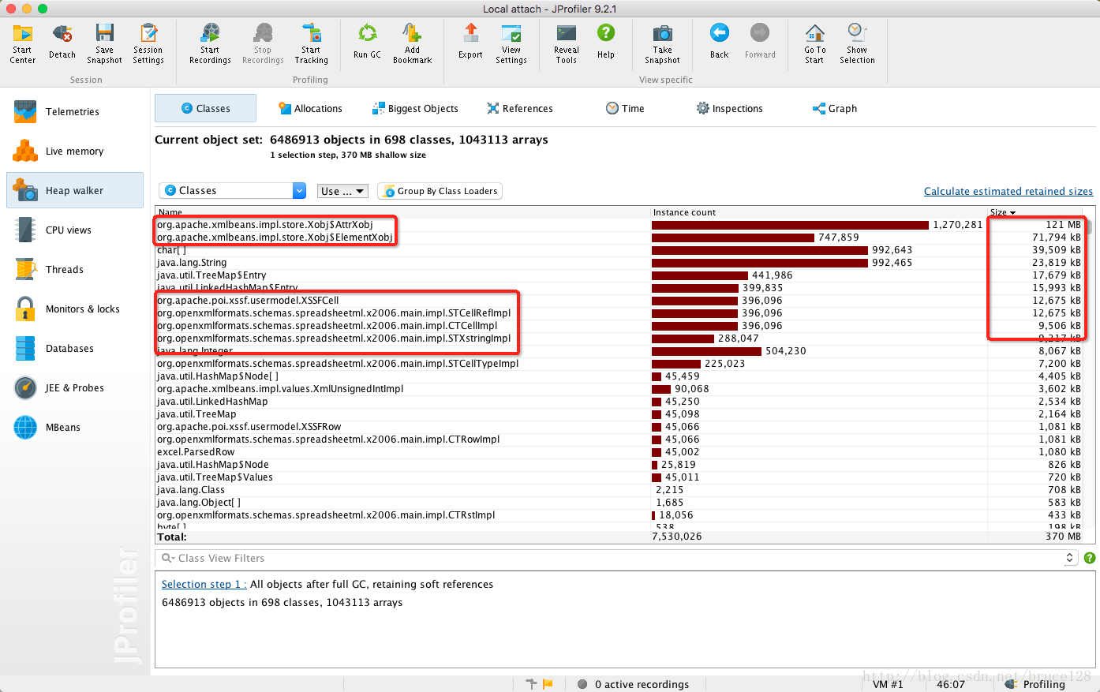
Task: Sort by the Name column header
Action: 402,212
